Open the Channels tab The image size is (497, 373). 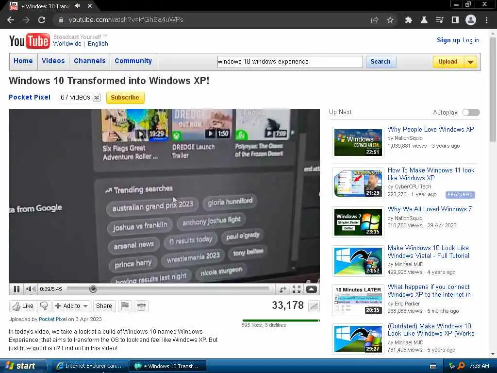[90, 61]
